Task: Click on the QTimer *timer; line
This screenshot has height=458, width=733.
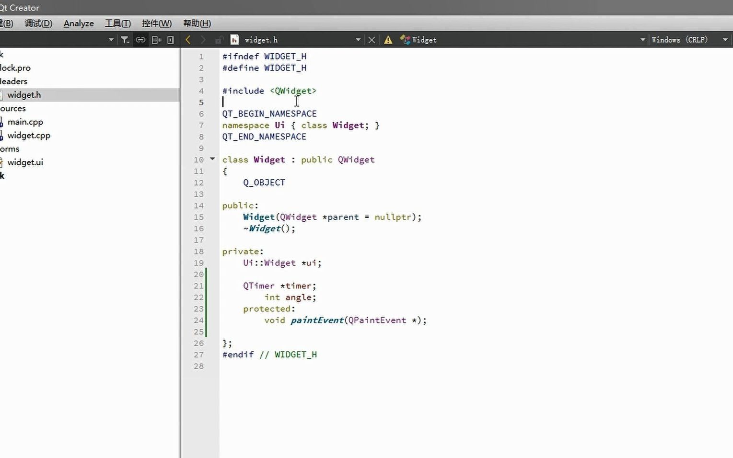Action: (x=279, y=286)
